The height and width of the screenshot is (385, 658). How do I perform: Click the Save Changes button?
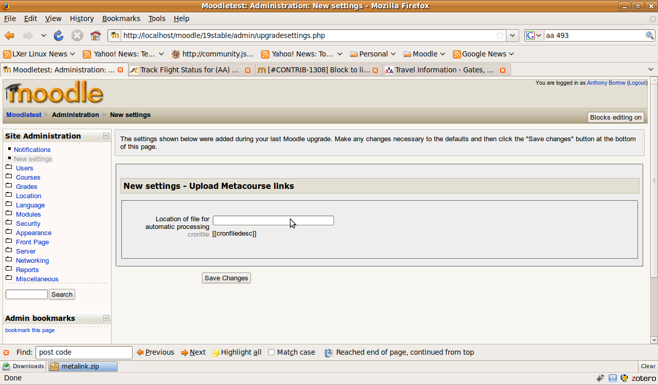[x=226, y=278]
